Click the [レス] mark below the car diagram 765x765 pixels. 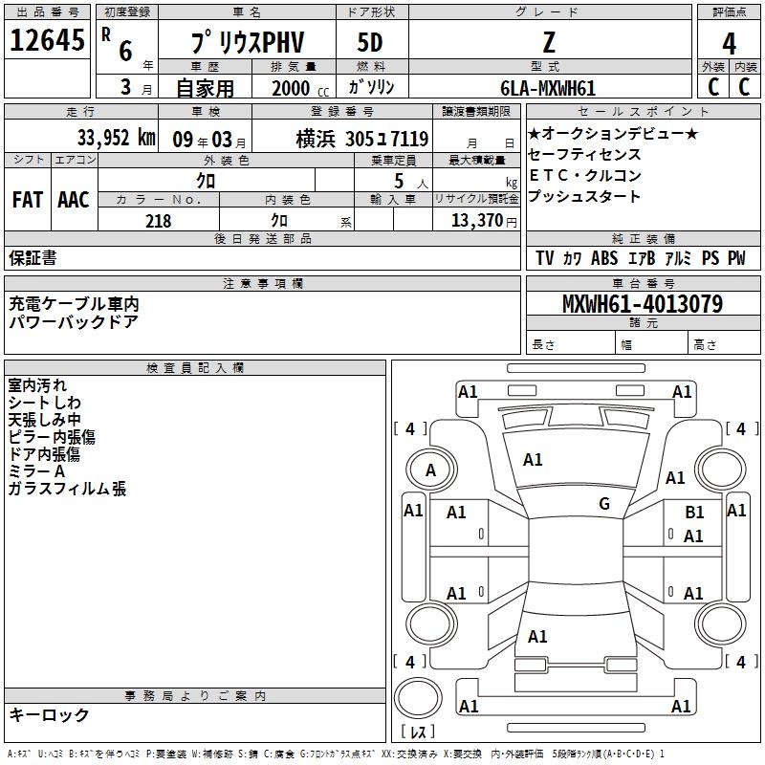417,732
